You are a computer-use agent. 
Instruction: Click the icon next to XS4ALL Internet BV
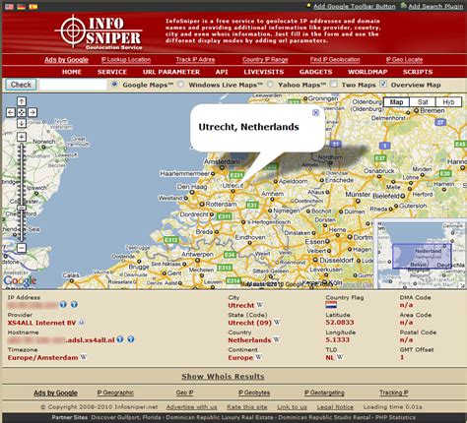[81, 323]
